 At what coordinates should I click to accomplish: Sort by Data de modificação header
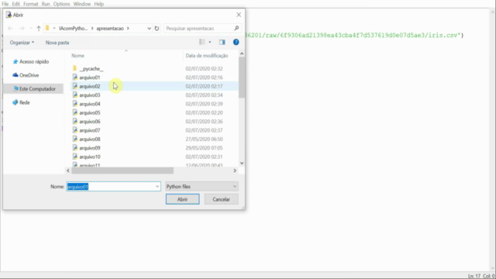207,56
